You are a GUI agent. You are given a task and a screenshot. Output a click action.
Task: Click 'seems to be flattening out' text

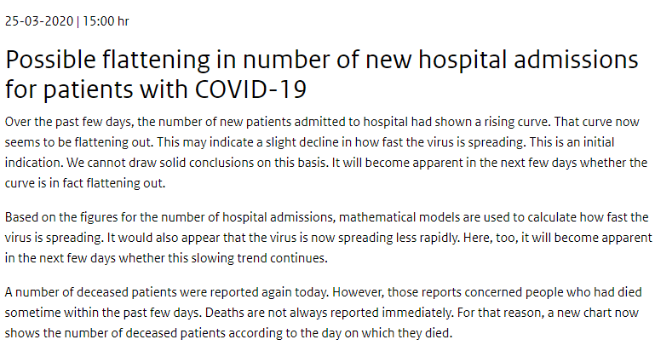pos(79,142)
